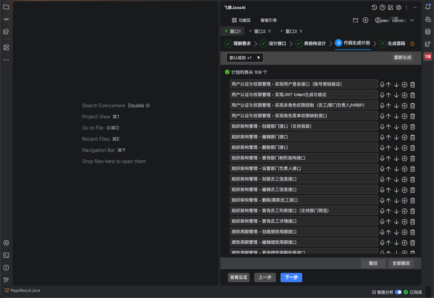The height and width of the screenshot is (298, 434).
Task: Delete the 创建员工信息接口 plan row
Action: click(413, 179)
